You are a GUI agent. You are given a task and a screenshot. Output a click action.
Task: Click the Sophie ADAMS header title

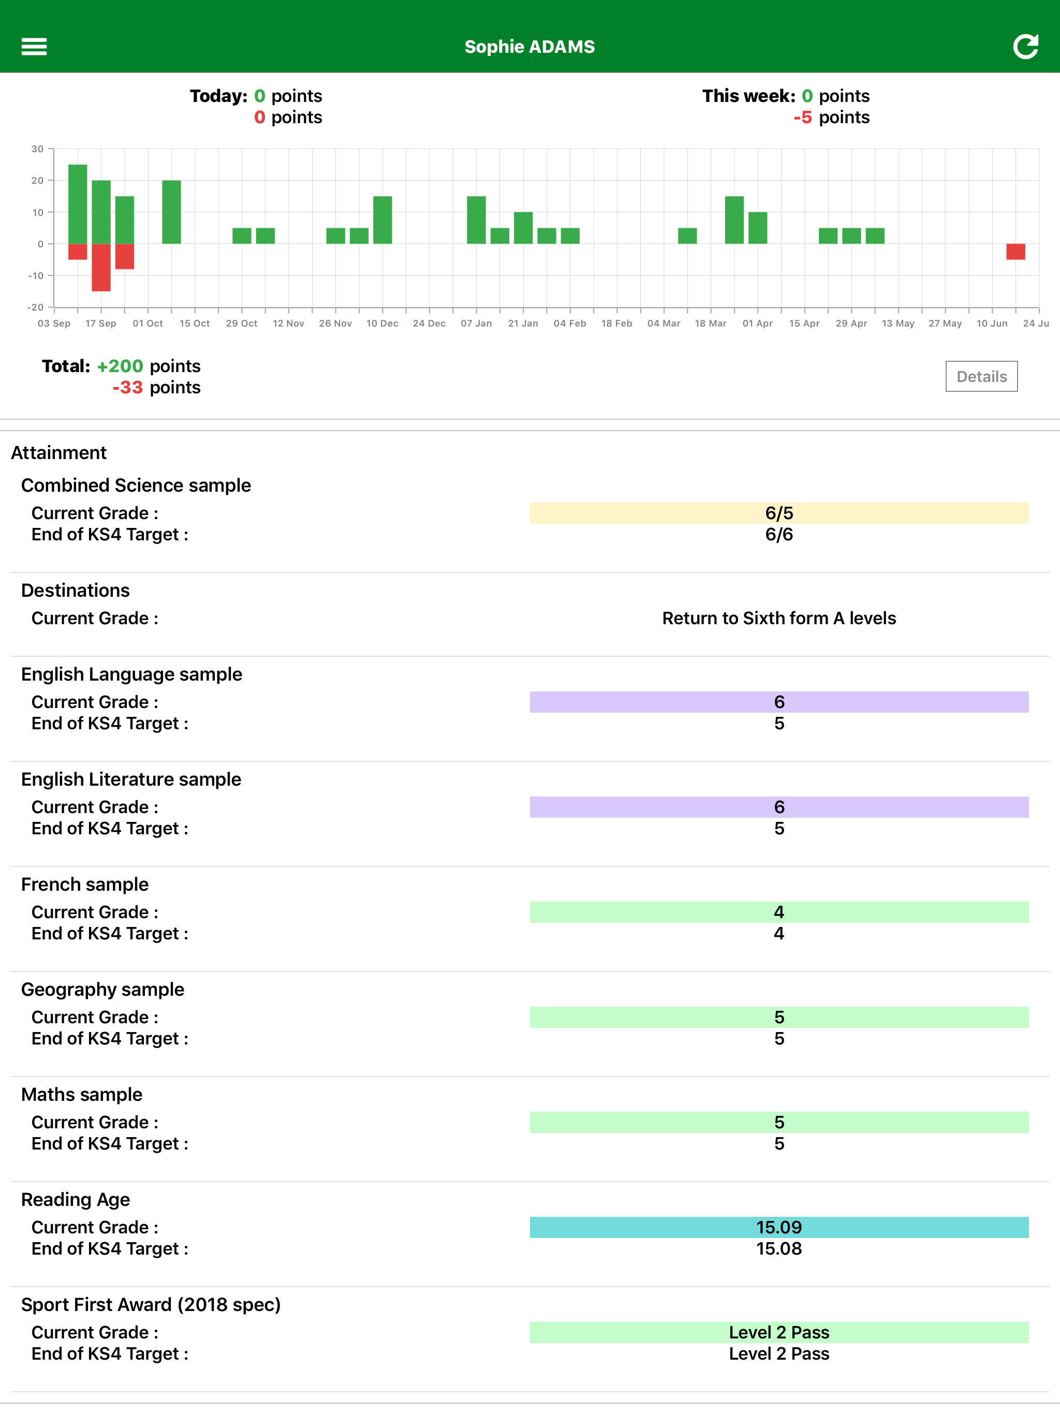click(529, 47)
